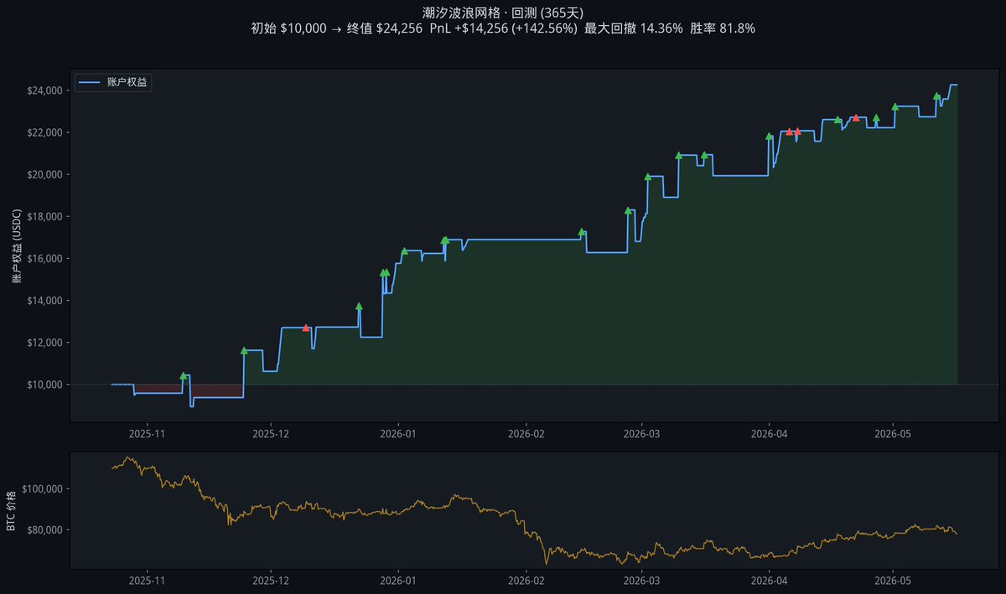This screenshot has height=594, width=1006.
Task: Click the $14,000 y-axis tick label
Action: click(x=44, y=301)
